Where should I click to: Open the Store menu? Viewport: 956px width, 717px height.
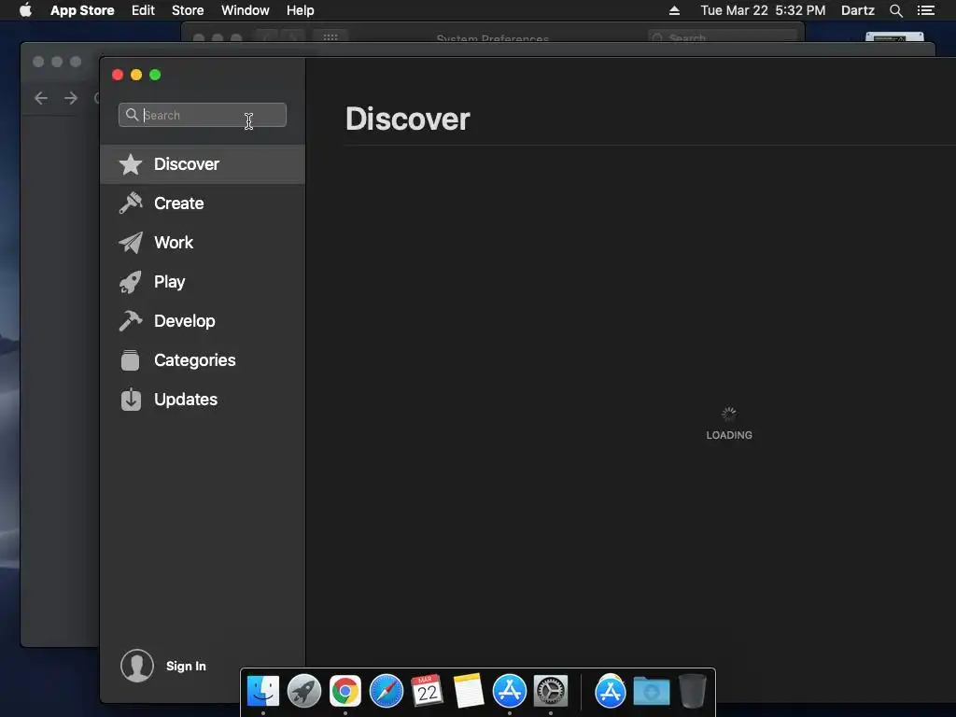pos(188,10)
